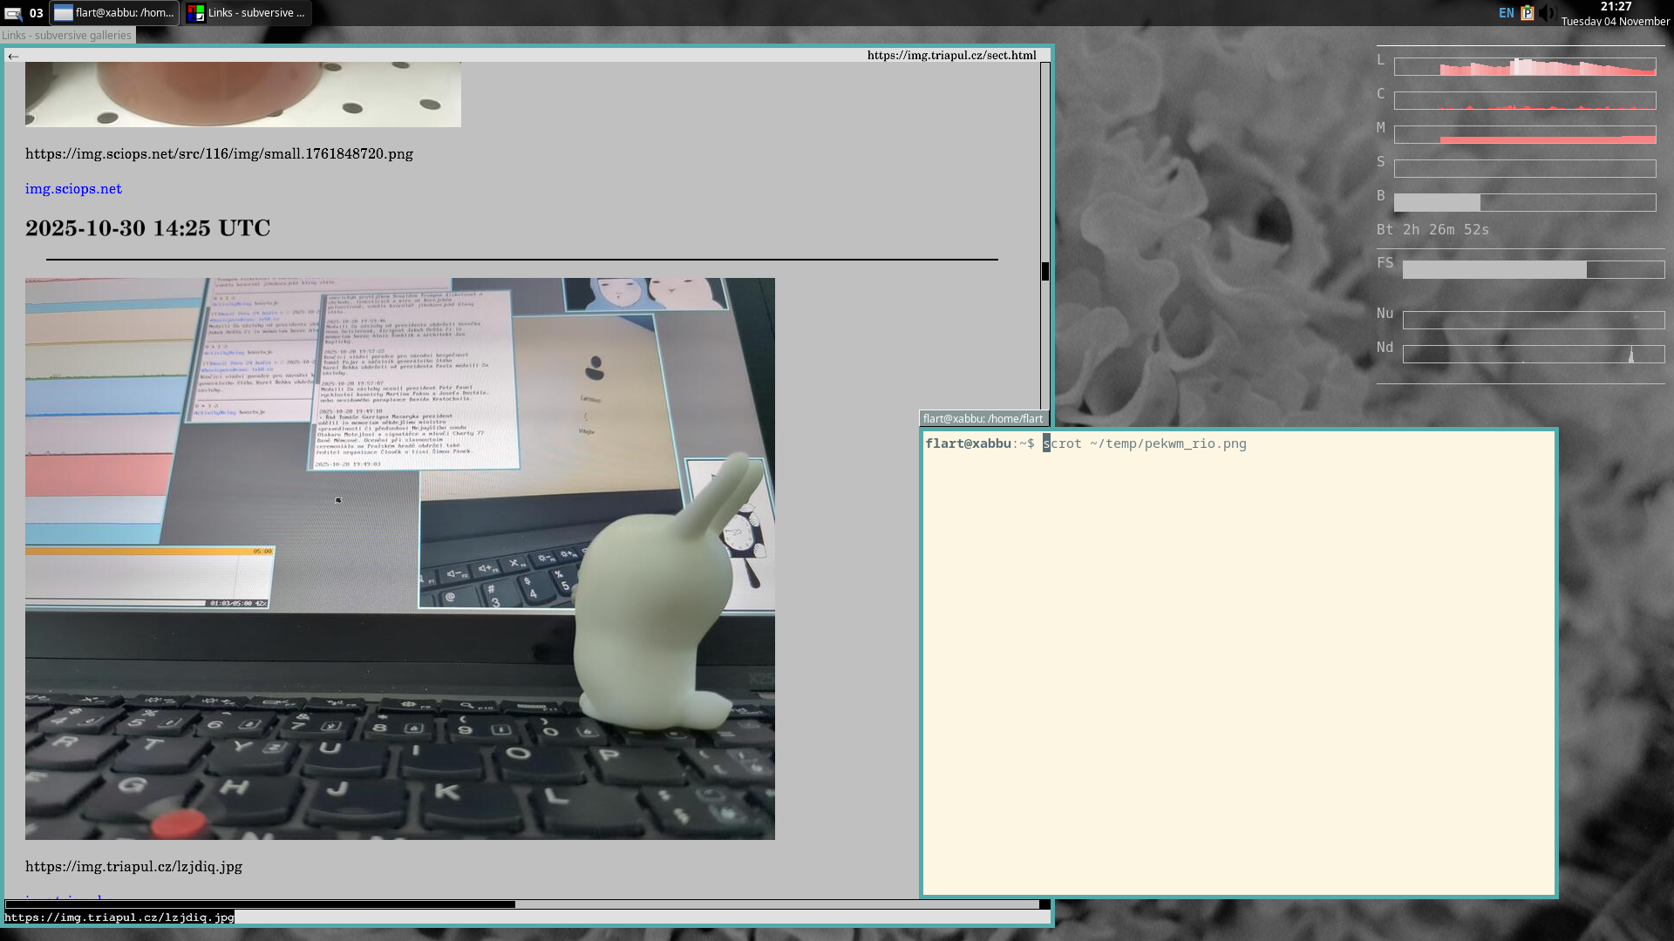Click the terminal title tab flart@xabbu
1674x941 pixels.
click(x=983, y=418)
